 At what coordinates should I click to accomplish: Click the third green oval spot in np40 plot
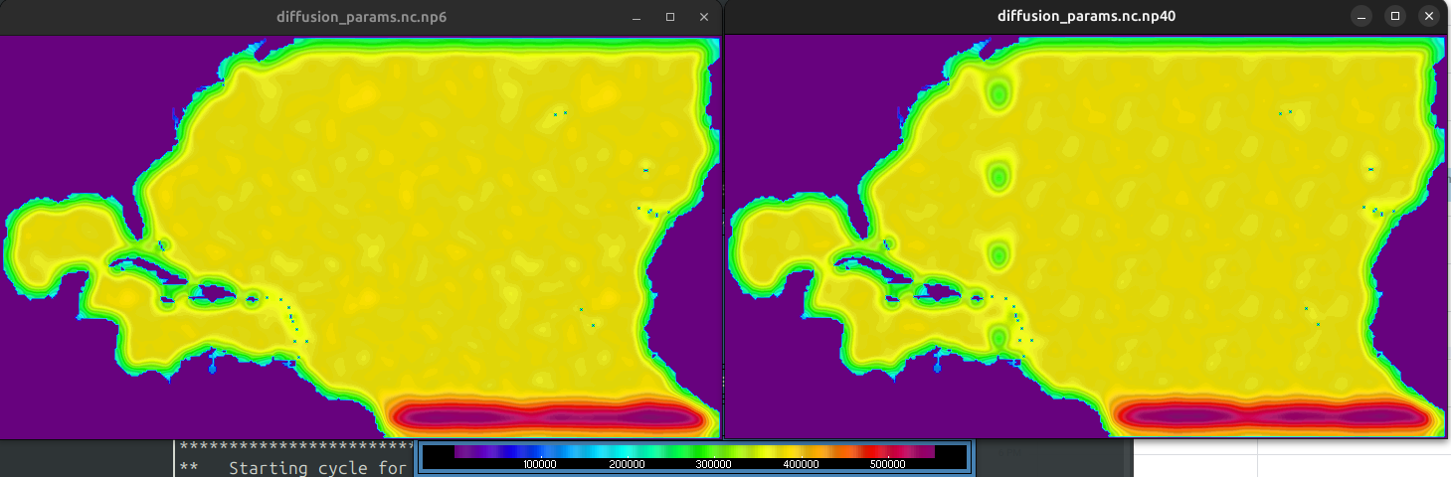tap(998, 253)
